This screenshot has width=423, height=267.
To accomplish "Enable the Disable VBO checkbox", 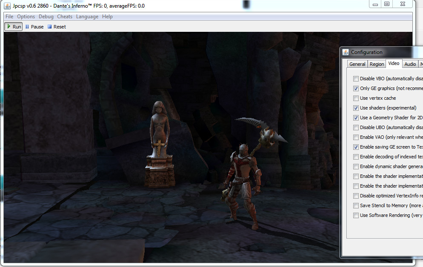I will click(x=356, y=79).
